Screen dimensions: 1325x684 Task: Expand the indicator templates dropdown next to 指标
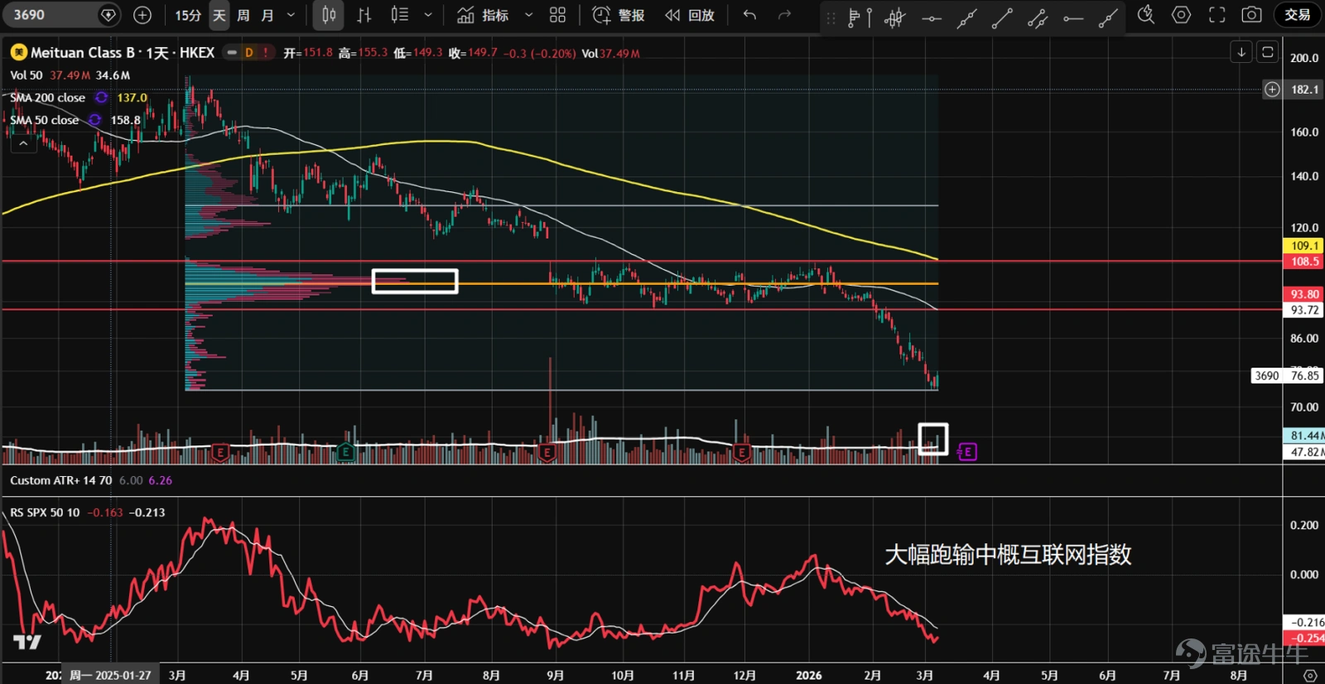(528, 15)
